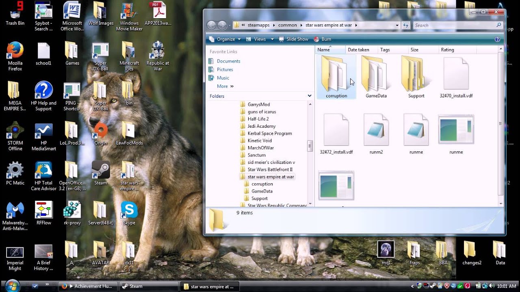Click the Explorer back arrow button
Image resolution: width=520 pixels, height=292 pixels.
(x=211, y=25)
